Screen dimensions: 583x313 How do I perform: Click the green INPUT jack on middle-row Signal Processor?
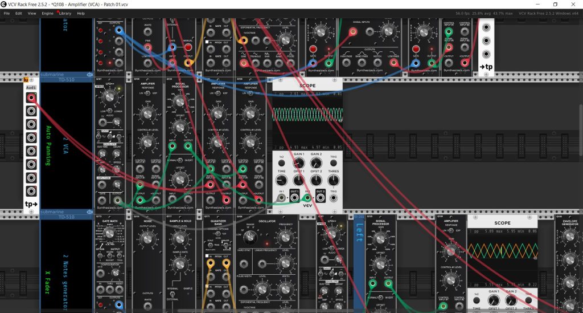[x=172, y=147]
